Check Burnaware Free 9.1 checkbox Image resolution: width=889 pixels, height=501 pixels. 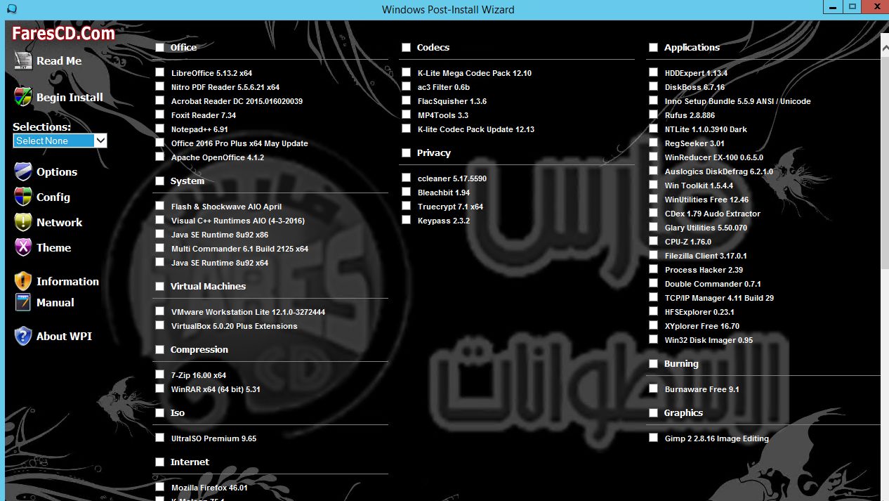(654, 389)
